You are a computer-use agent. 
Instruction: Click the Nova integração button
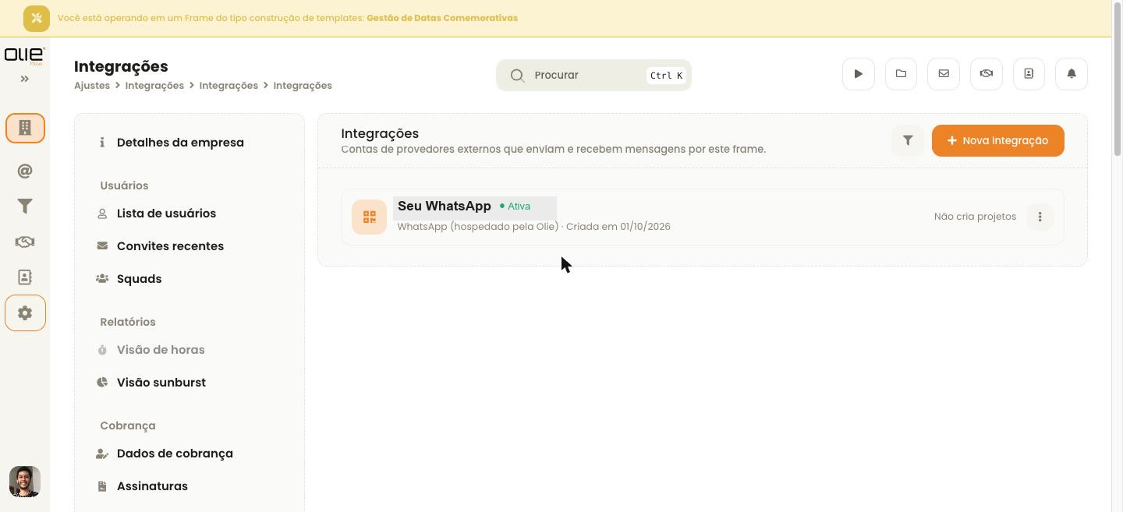pos(998,140)
